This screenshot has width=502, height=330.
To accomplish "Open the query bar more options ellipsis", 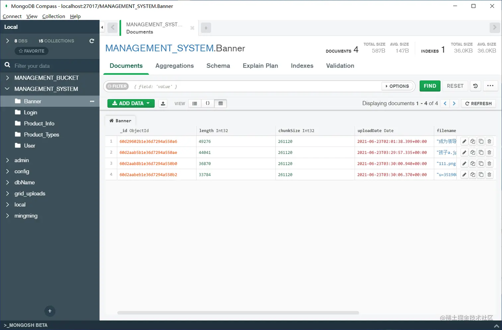I will [x=490, y=86].
